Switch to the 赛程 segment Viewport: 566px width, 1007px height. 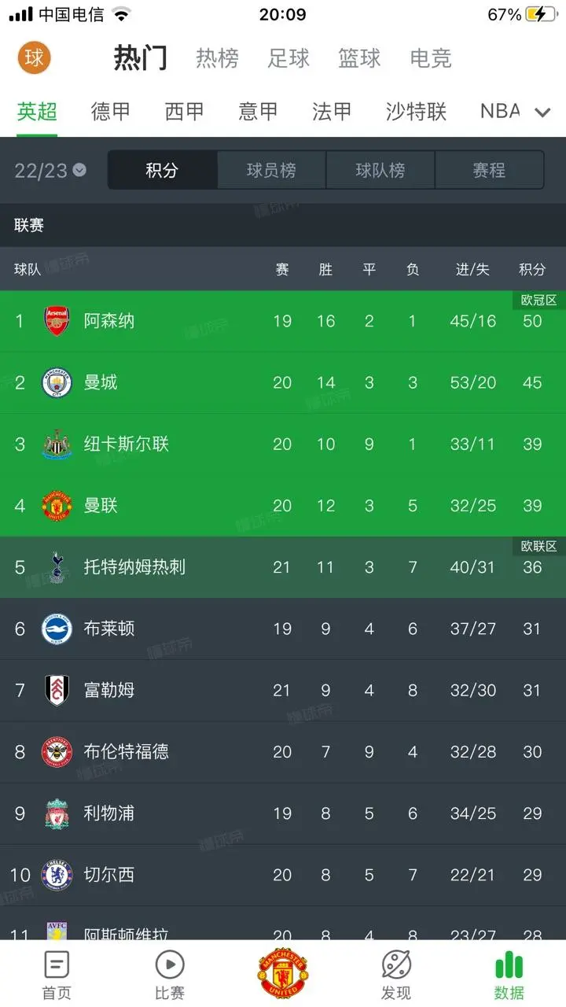(x=489, y=170)
